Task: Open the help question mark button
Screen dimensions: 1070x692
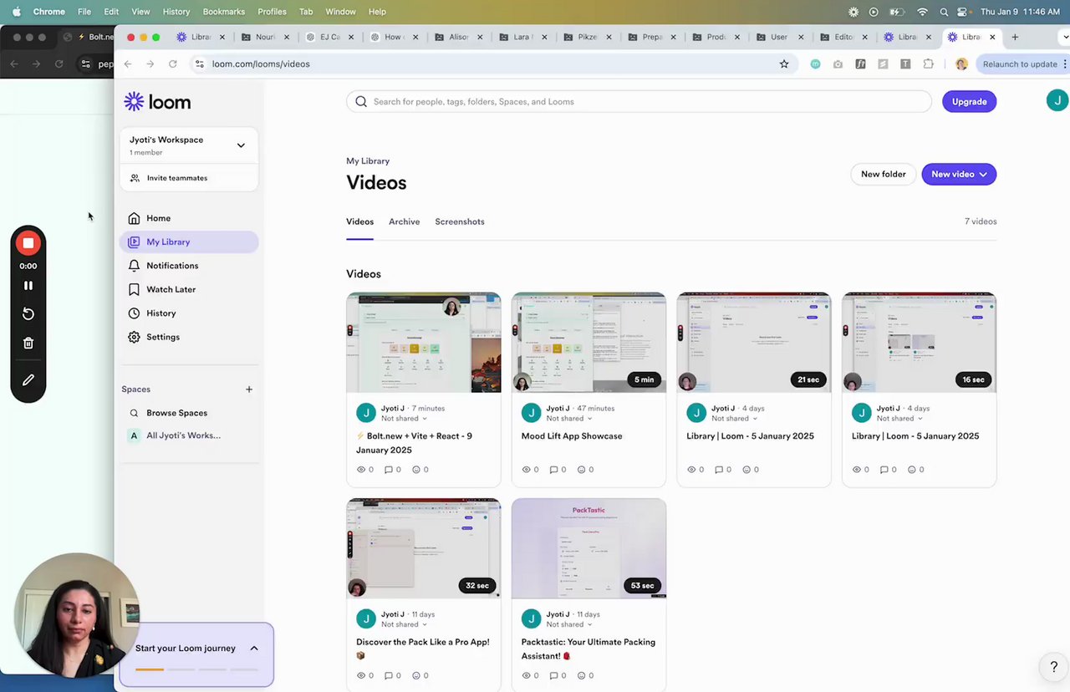Action: point(1053,667)
